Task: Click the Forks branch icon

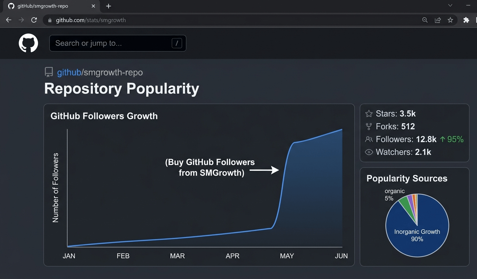Action: click(369, 126)
